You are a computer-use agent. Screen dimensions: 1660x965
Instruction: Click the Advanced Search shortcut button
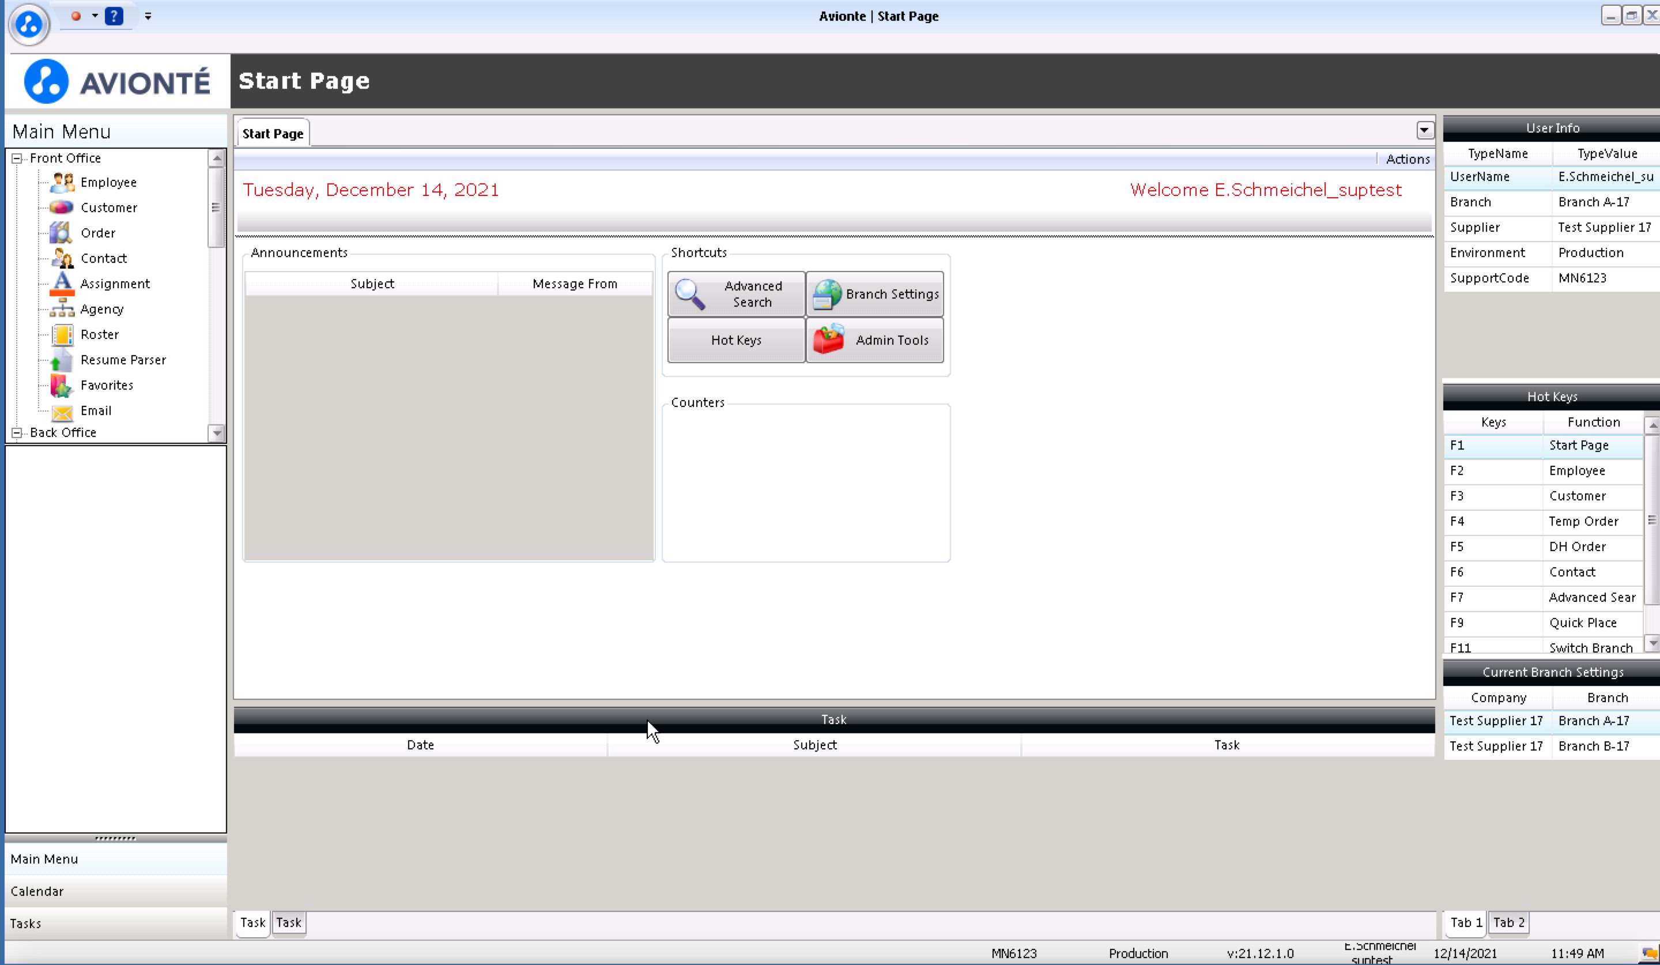click(x=736, y=294)
